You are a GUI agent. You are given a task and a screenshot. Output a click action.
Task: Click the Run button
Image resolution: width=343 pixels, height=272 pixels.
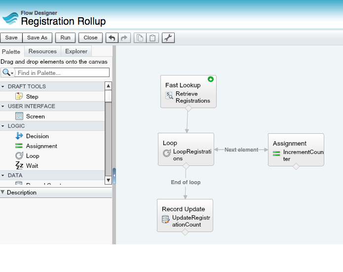65,38
